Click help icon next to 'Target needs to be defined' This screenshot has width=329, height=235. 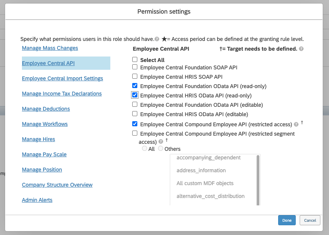pos(301,49)
